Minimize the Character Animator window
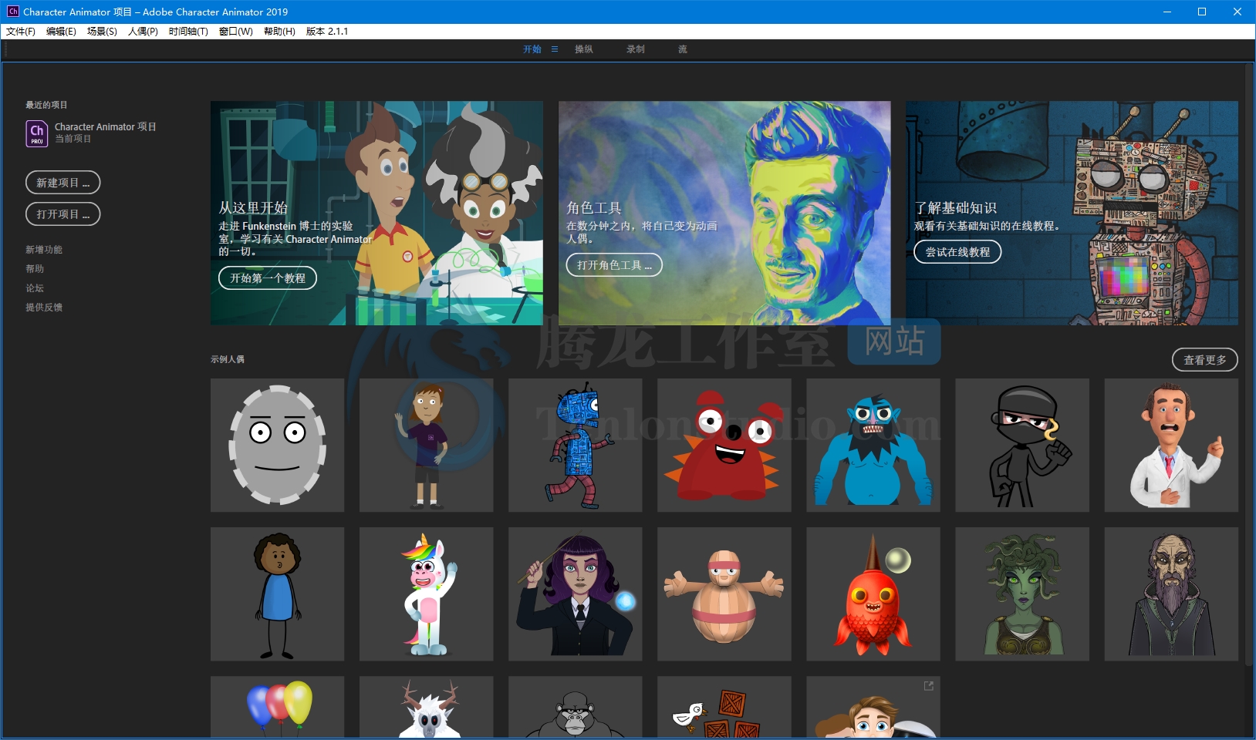This screenshot has width=1256, height=740. [x=1167, y=12]
